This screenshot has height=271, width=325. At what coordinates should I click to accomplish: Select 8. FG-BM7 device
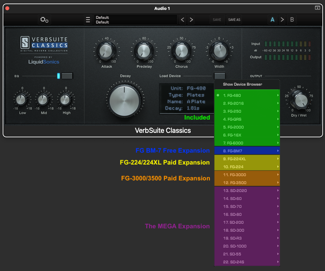pyautogui.click(x=247, y=151)
